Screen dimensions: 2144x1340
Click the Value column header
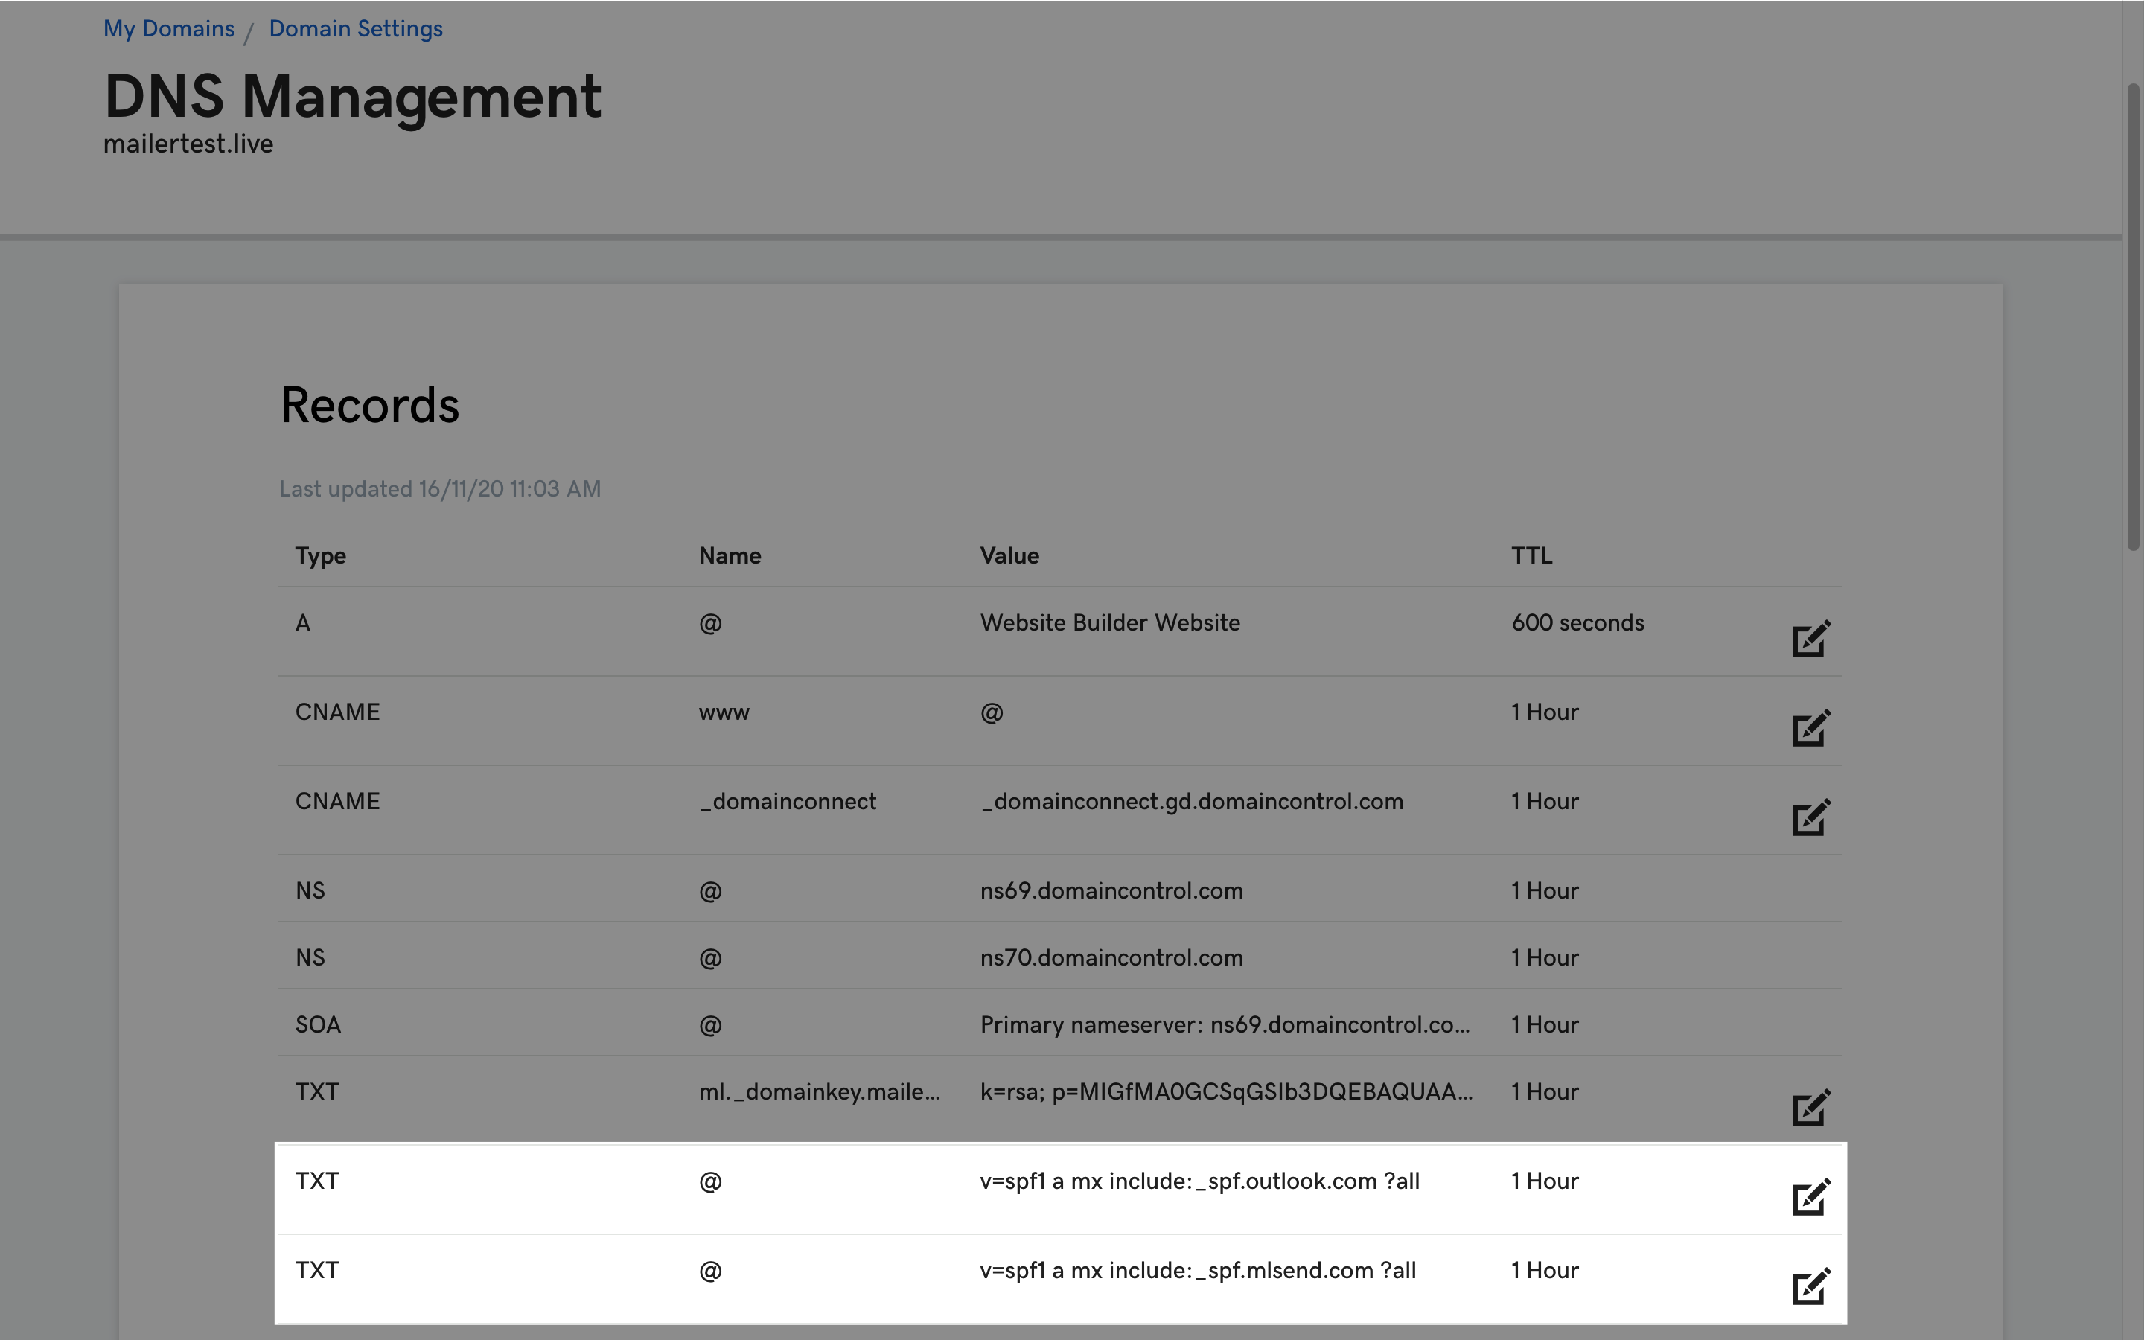pos(1009,555)
